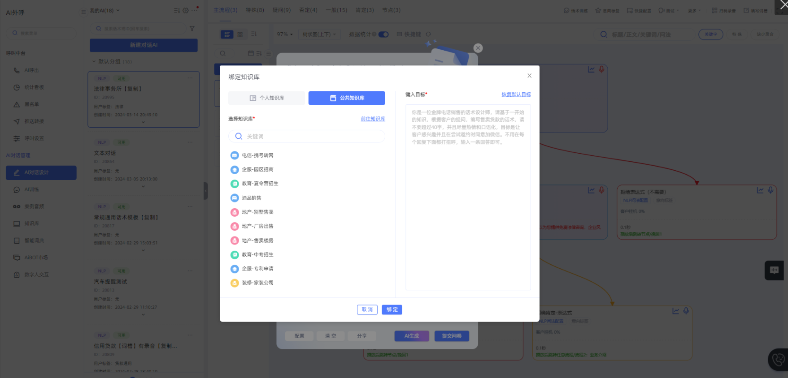
Task: Click the microphone icon on 拒绝表达式 node
Action: point(771,190)
